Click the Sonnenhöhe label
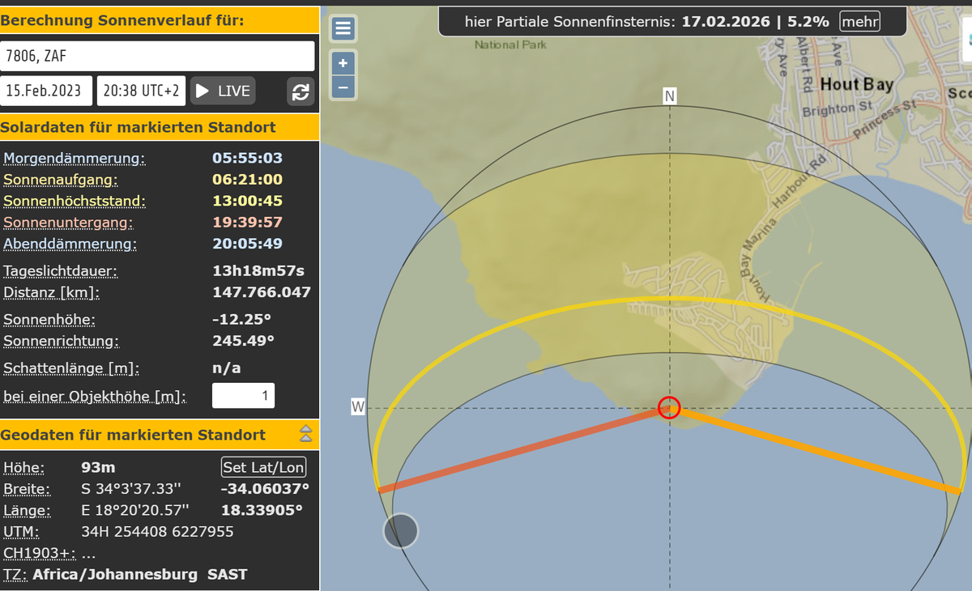972x591 pixels. pyautogui.click(x=49, y=319)
